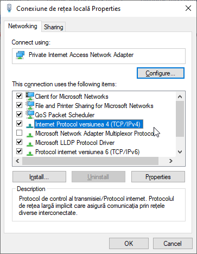Click the Multiplexor Protocol icon
Screen dimensions: 197x254
pos(30,135)
